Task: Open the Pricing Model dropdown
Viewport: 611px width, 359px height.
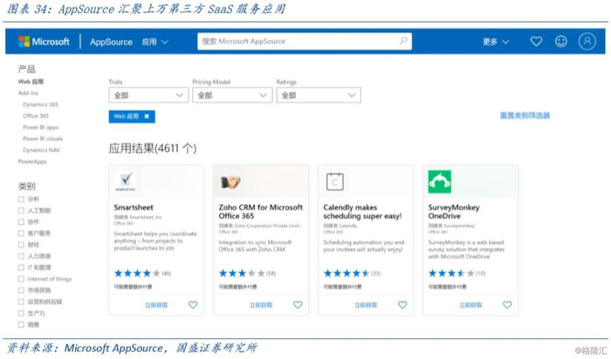Action: tap(232, 95)
